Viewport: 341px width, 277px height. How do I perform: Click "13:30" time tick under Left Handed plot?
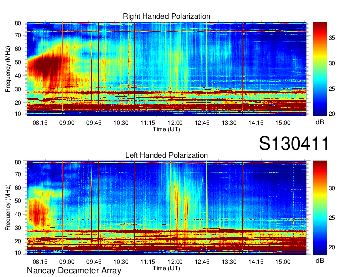click(229, 262)
